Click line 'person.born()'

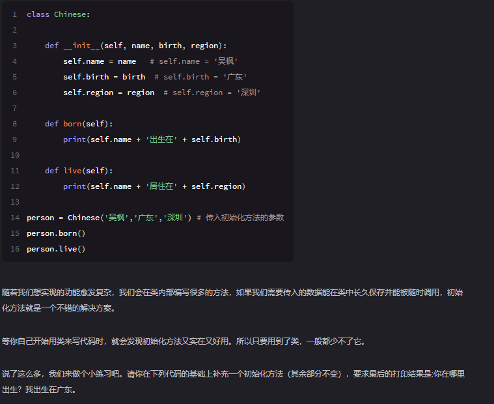56,233
